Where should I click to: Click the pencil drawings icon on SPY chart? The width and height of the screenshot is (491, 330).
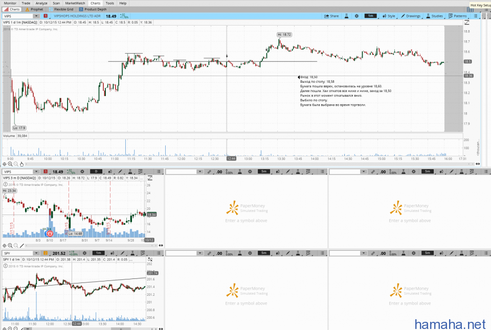122,253
